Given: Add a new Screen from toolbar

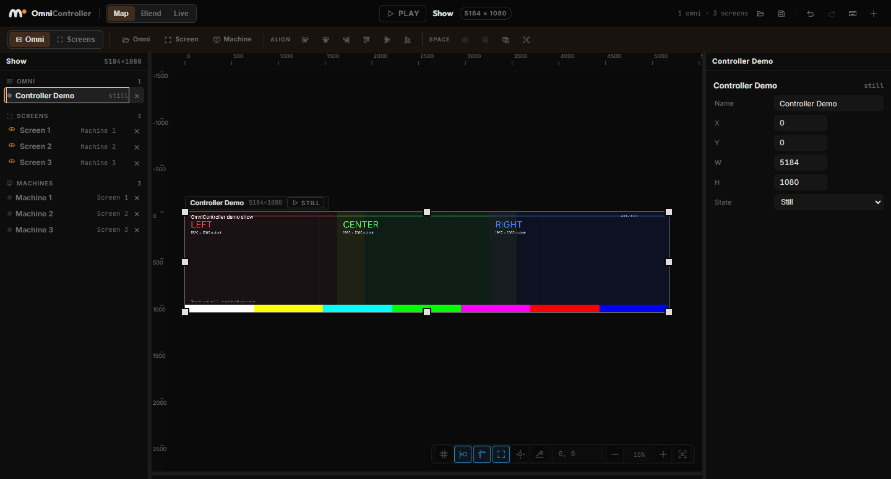Looking at the screenshot, I should [181, 40].
